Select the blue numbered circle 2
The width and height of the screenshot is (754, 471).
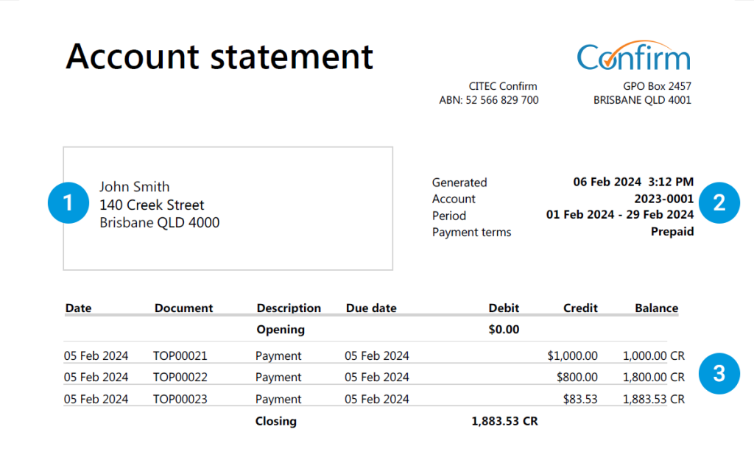point(719,203)
